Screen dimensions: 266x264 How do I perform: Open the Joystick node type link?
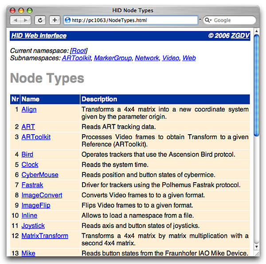(33, 226)
